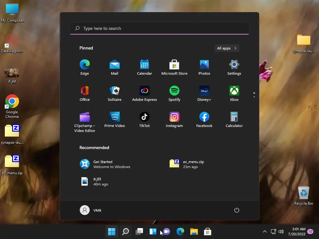Launch Instagram from pinned apps

pos(174,120)
